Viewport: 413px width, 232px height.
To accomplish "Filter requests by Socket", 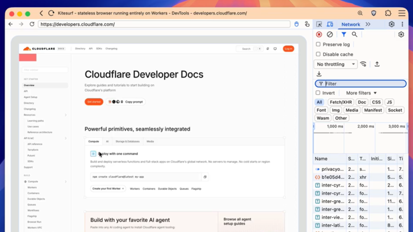I will (x=395, y=110).
